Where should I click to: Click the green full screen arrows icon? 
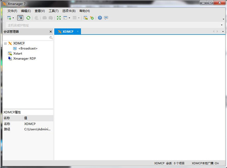point(59,18)
